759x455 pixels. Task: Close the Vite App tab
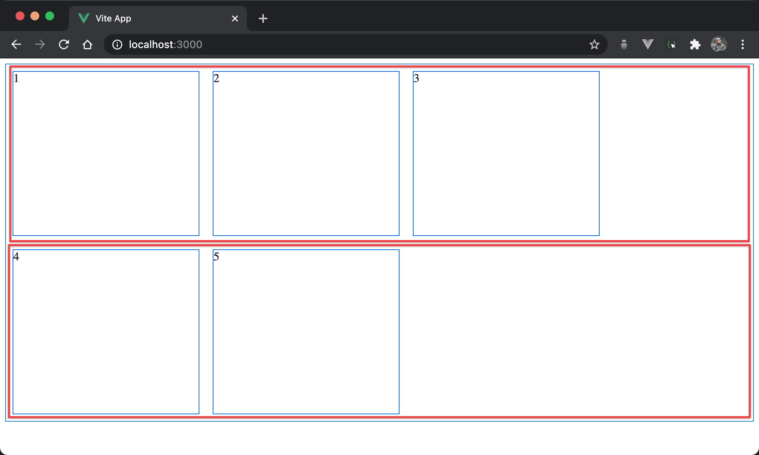click(235, 18)
